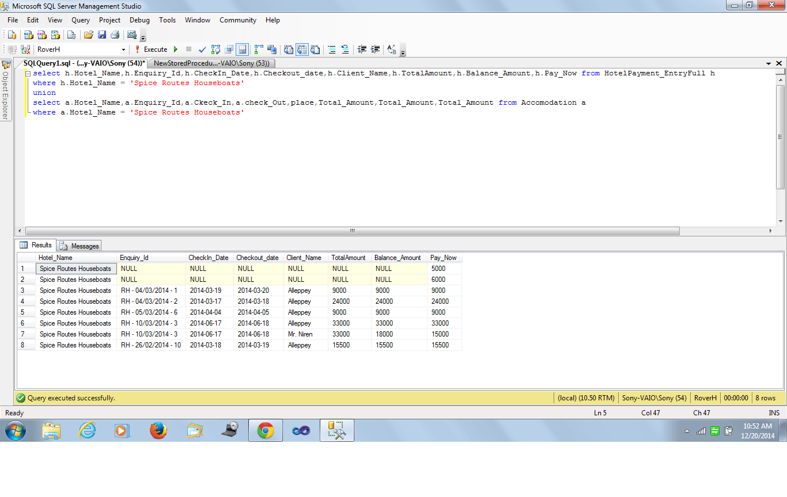Screen dimensions: 787x497
Task: Switch to the Messages tab
Action: (78, 246)
